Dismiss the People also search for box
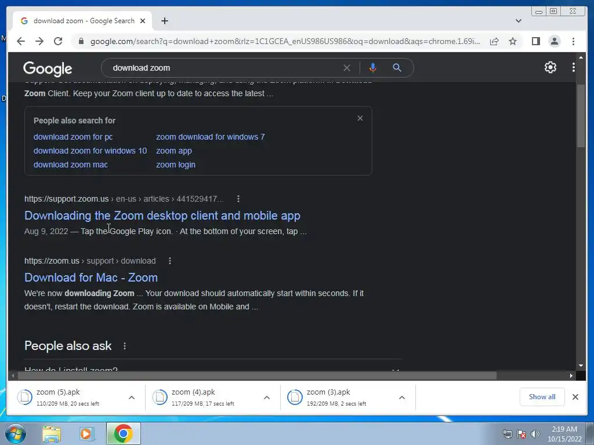The image size is (594, 445). click(360, 118)
